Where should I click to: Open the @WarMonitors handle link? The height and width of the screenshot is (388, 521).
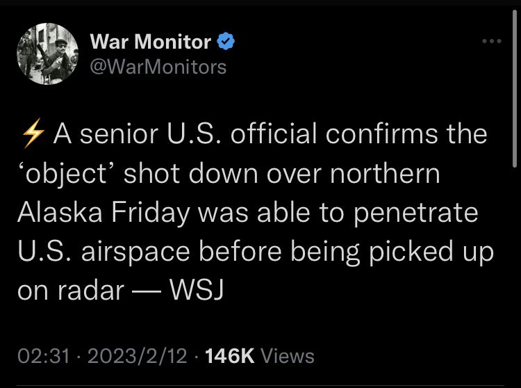click(158, 67)
